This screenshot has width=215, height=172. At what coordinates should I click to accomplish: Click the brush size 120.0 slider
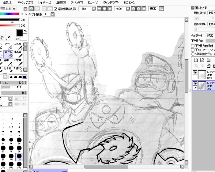click(14, 83)
